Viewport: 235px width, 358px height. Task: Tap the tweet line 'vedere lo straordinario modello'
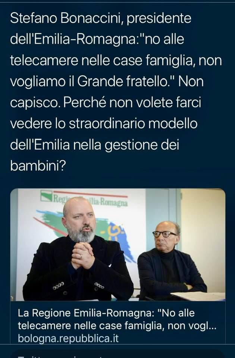[x=104, y=123]
